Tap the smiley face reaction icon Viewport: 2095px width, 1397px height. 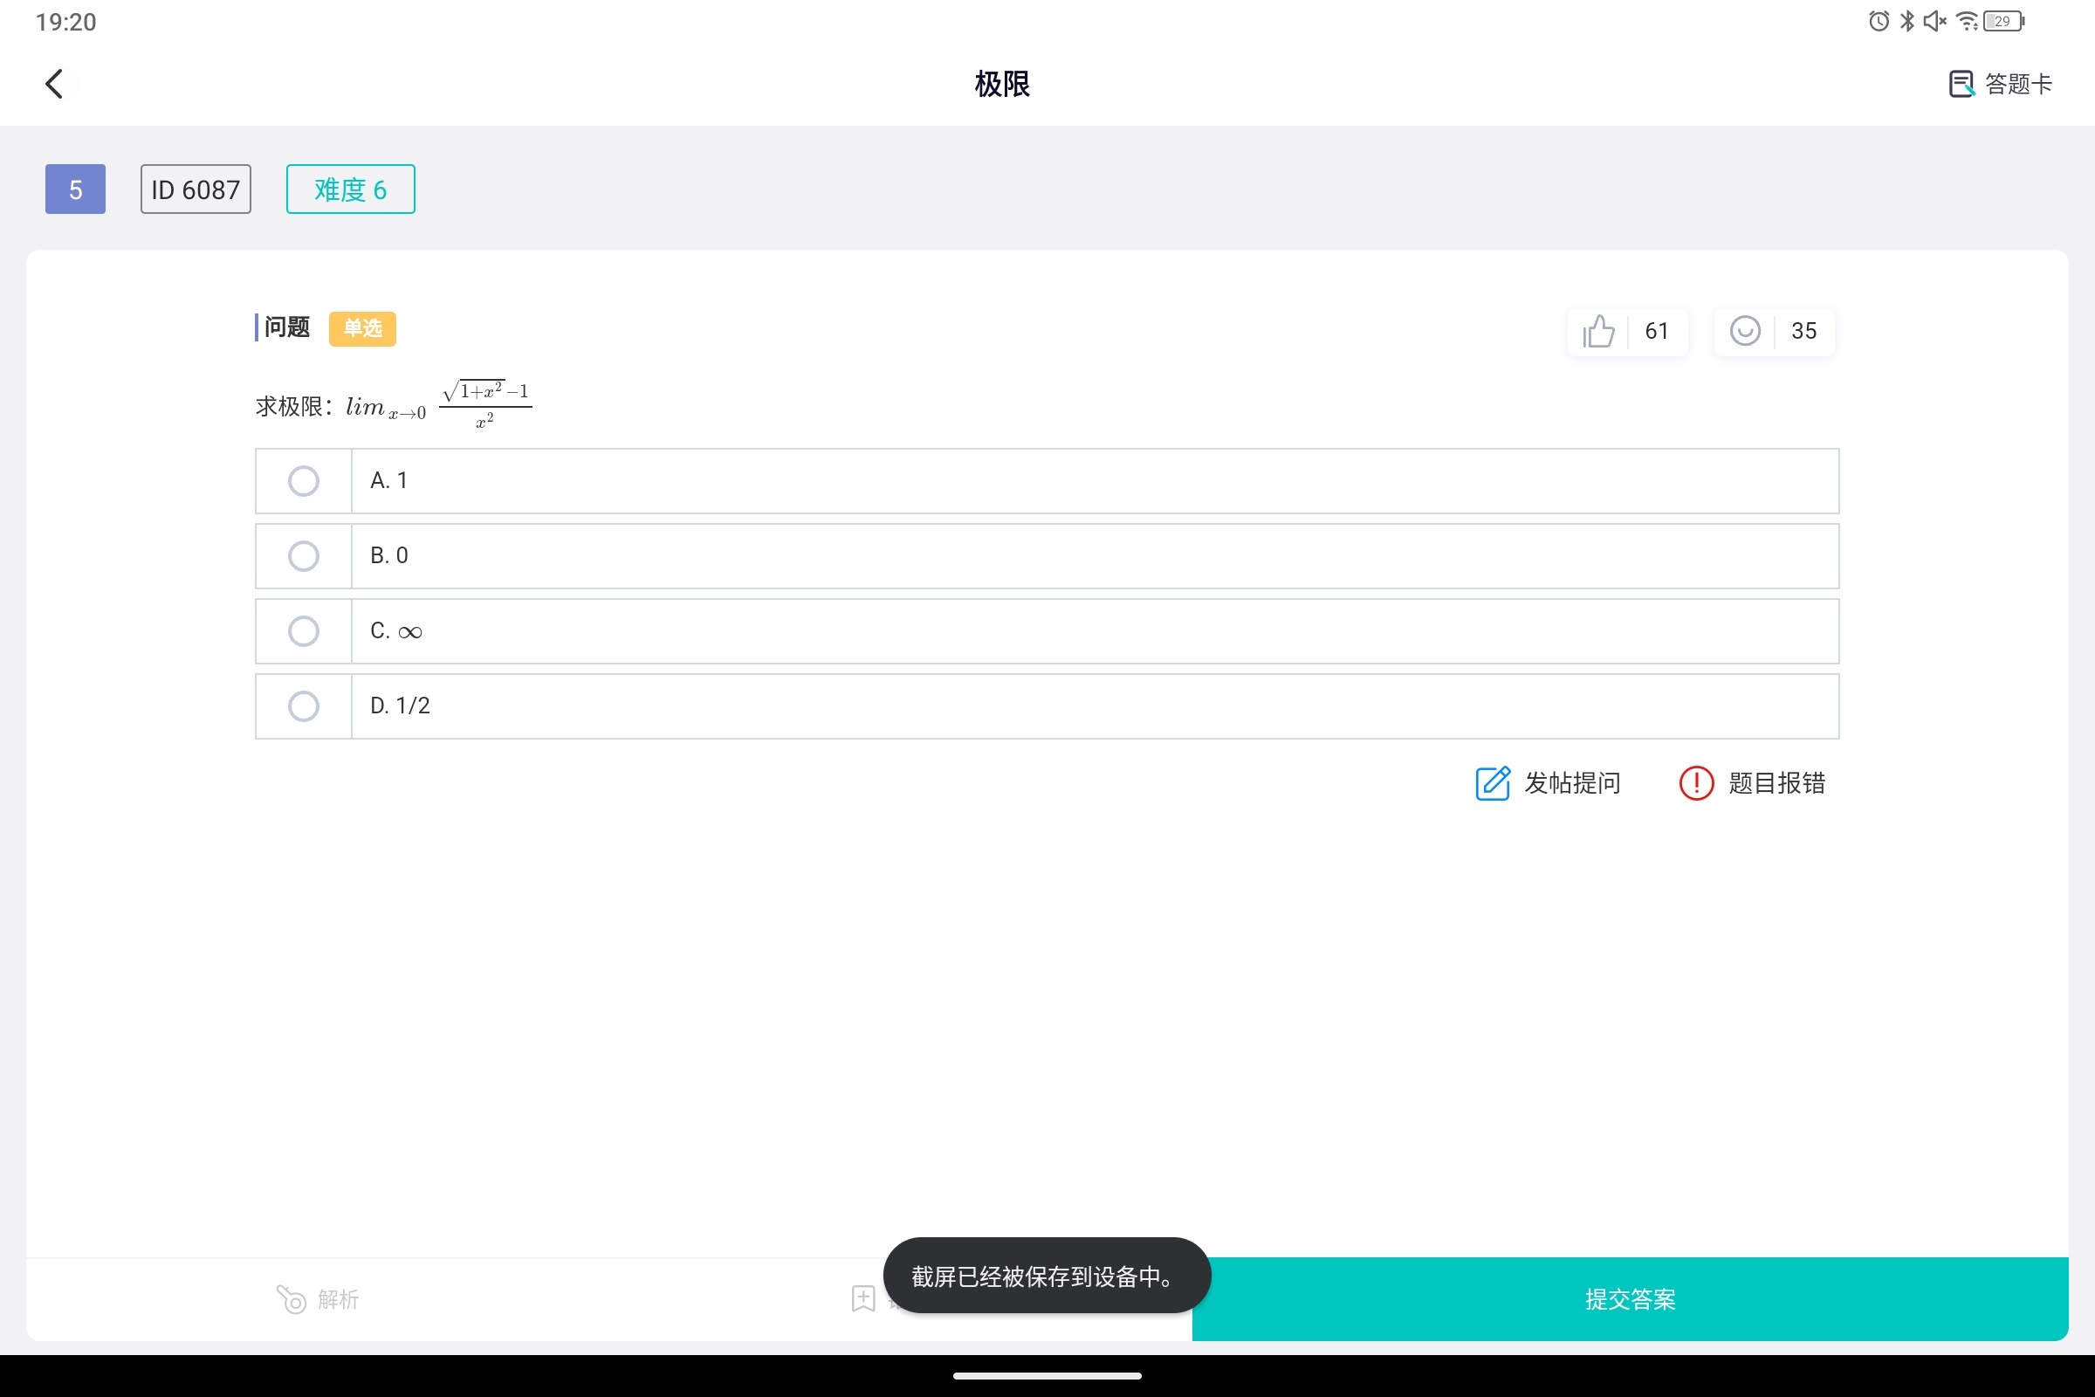1744,331
